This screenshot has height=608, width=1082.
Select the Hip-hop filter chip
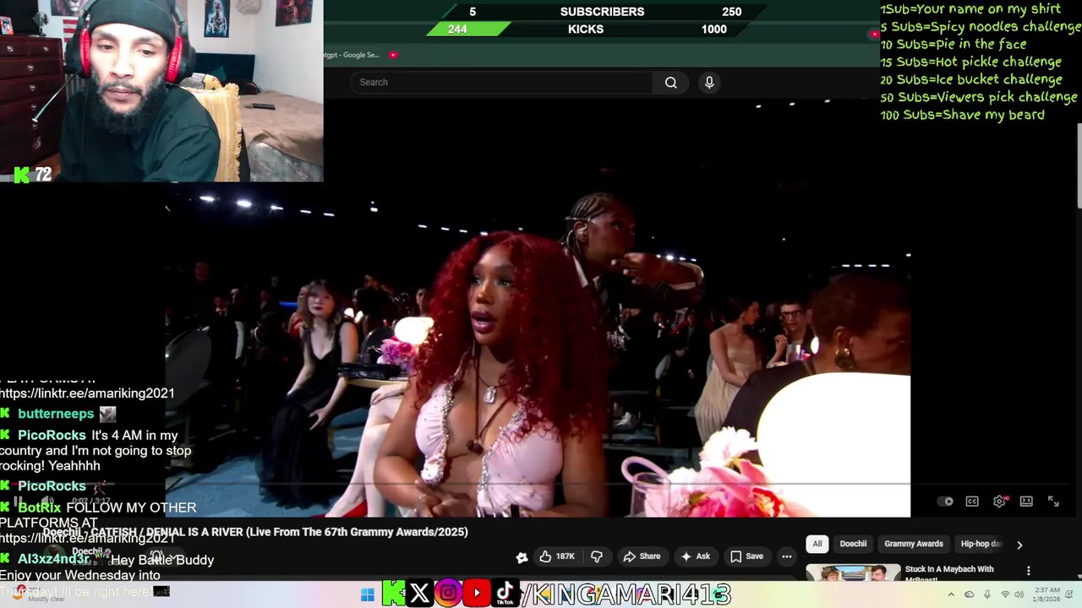click(x=981, y=544)
